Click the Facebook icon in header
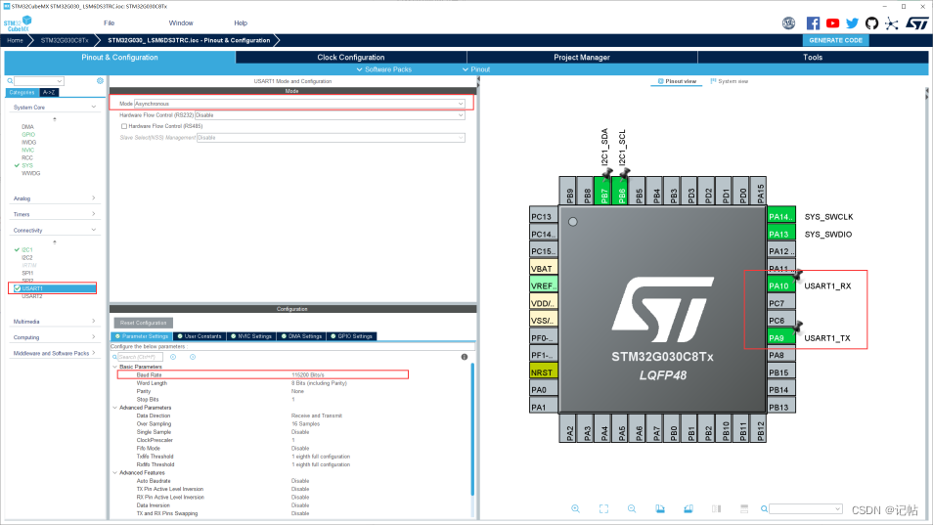 813,22
